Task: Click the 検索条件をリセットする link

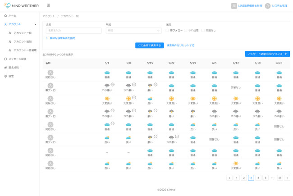Action: [x=180, y=46]
